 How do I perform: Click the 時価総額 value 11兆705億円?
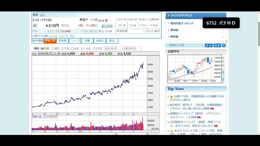pos(151,31)
